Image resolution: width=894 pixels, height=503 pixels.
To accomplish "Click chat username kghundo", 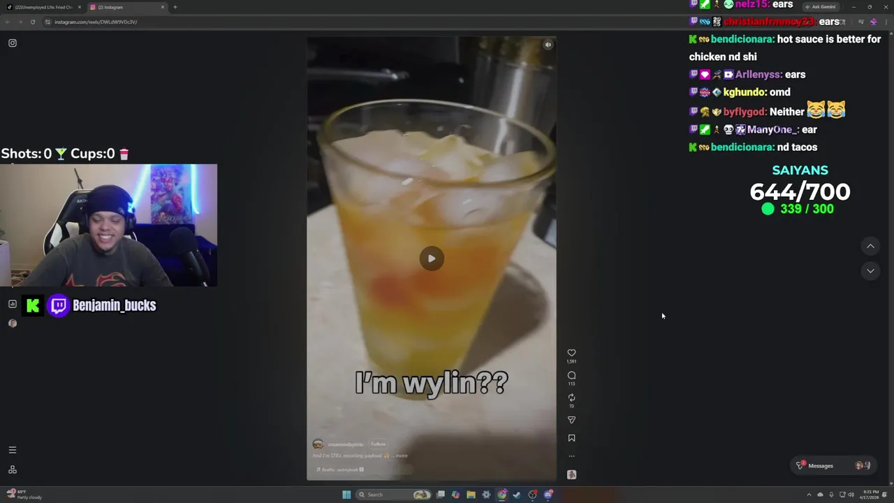I will [x=745, y=92].
